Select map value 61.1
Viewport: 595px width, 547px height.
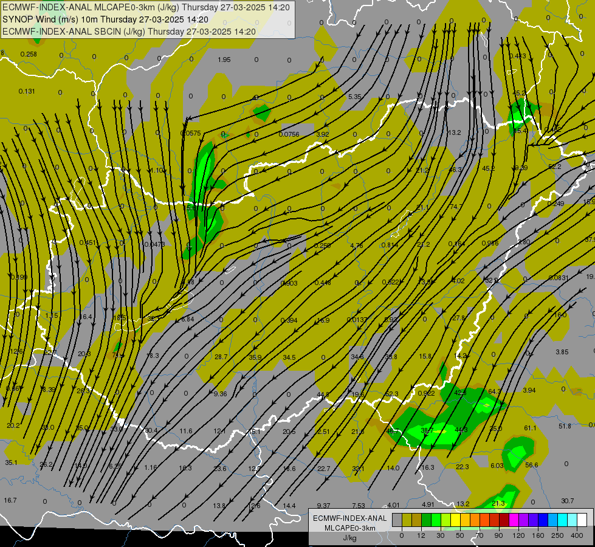(x=530, y=428)
